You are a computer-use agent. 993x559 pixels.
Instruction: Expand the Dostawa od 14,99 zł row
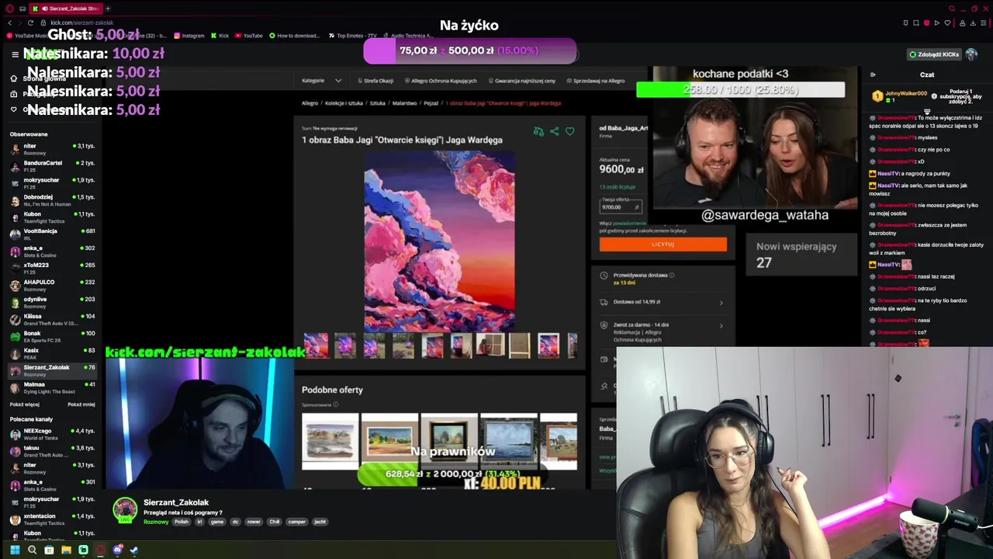click(x=663, y=302)
